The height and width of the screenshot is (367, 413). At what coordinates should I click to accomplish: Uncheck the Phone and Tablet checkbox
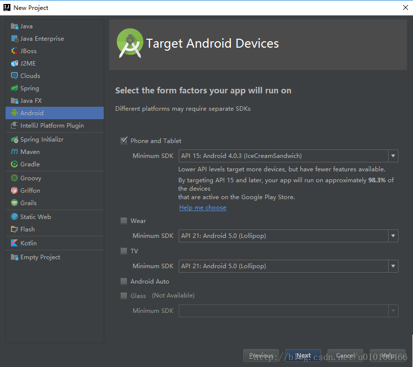pyautogui.click(x=124, y=141)
